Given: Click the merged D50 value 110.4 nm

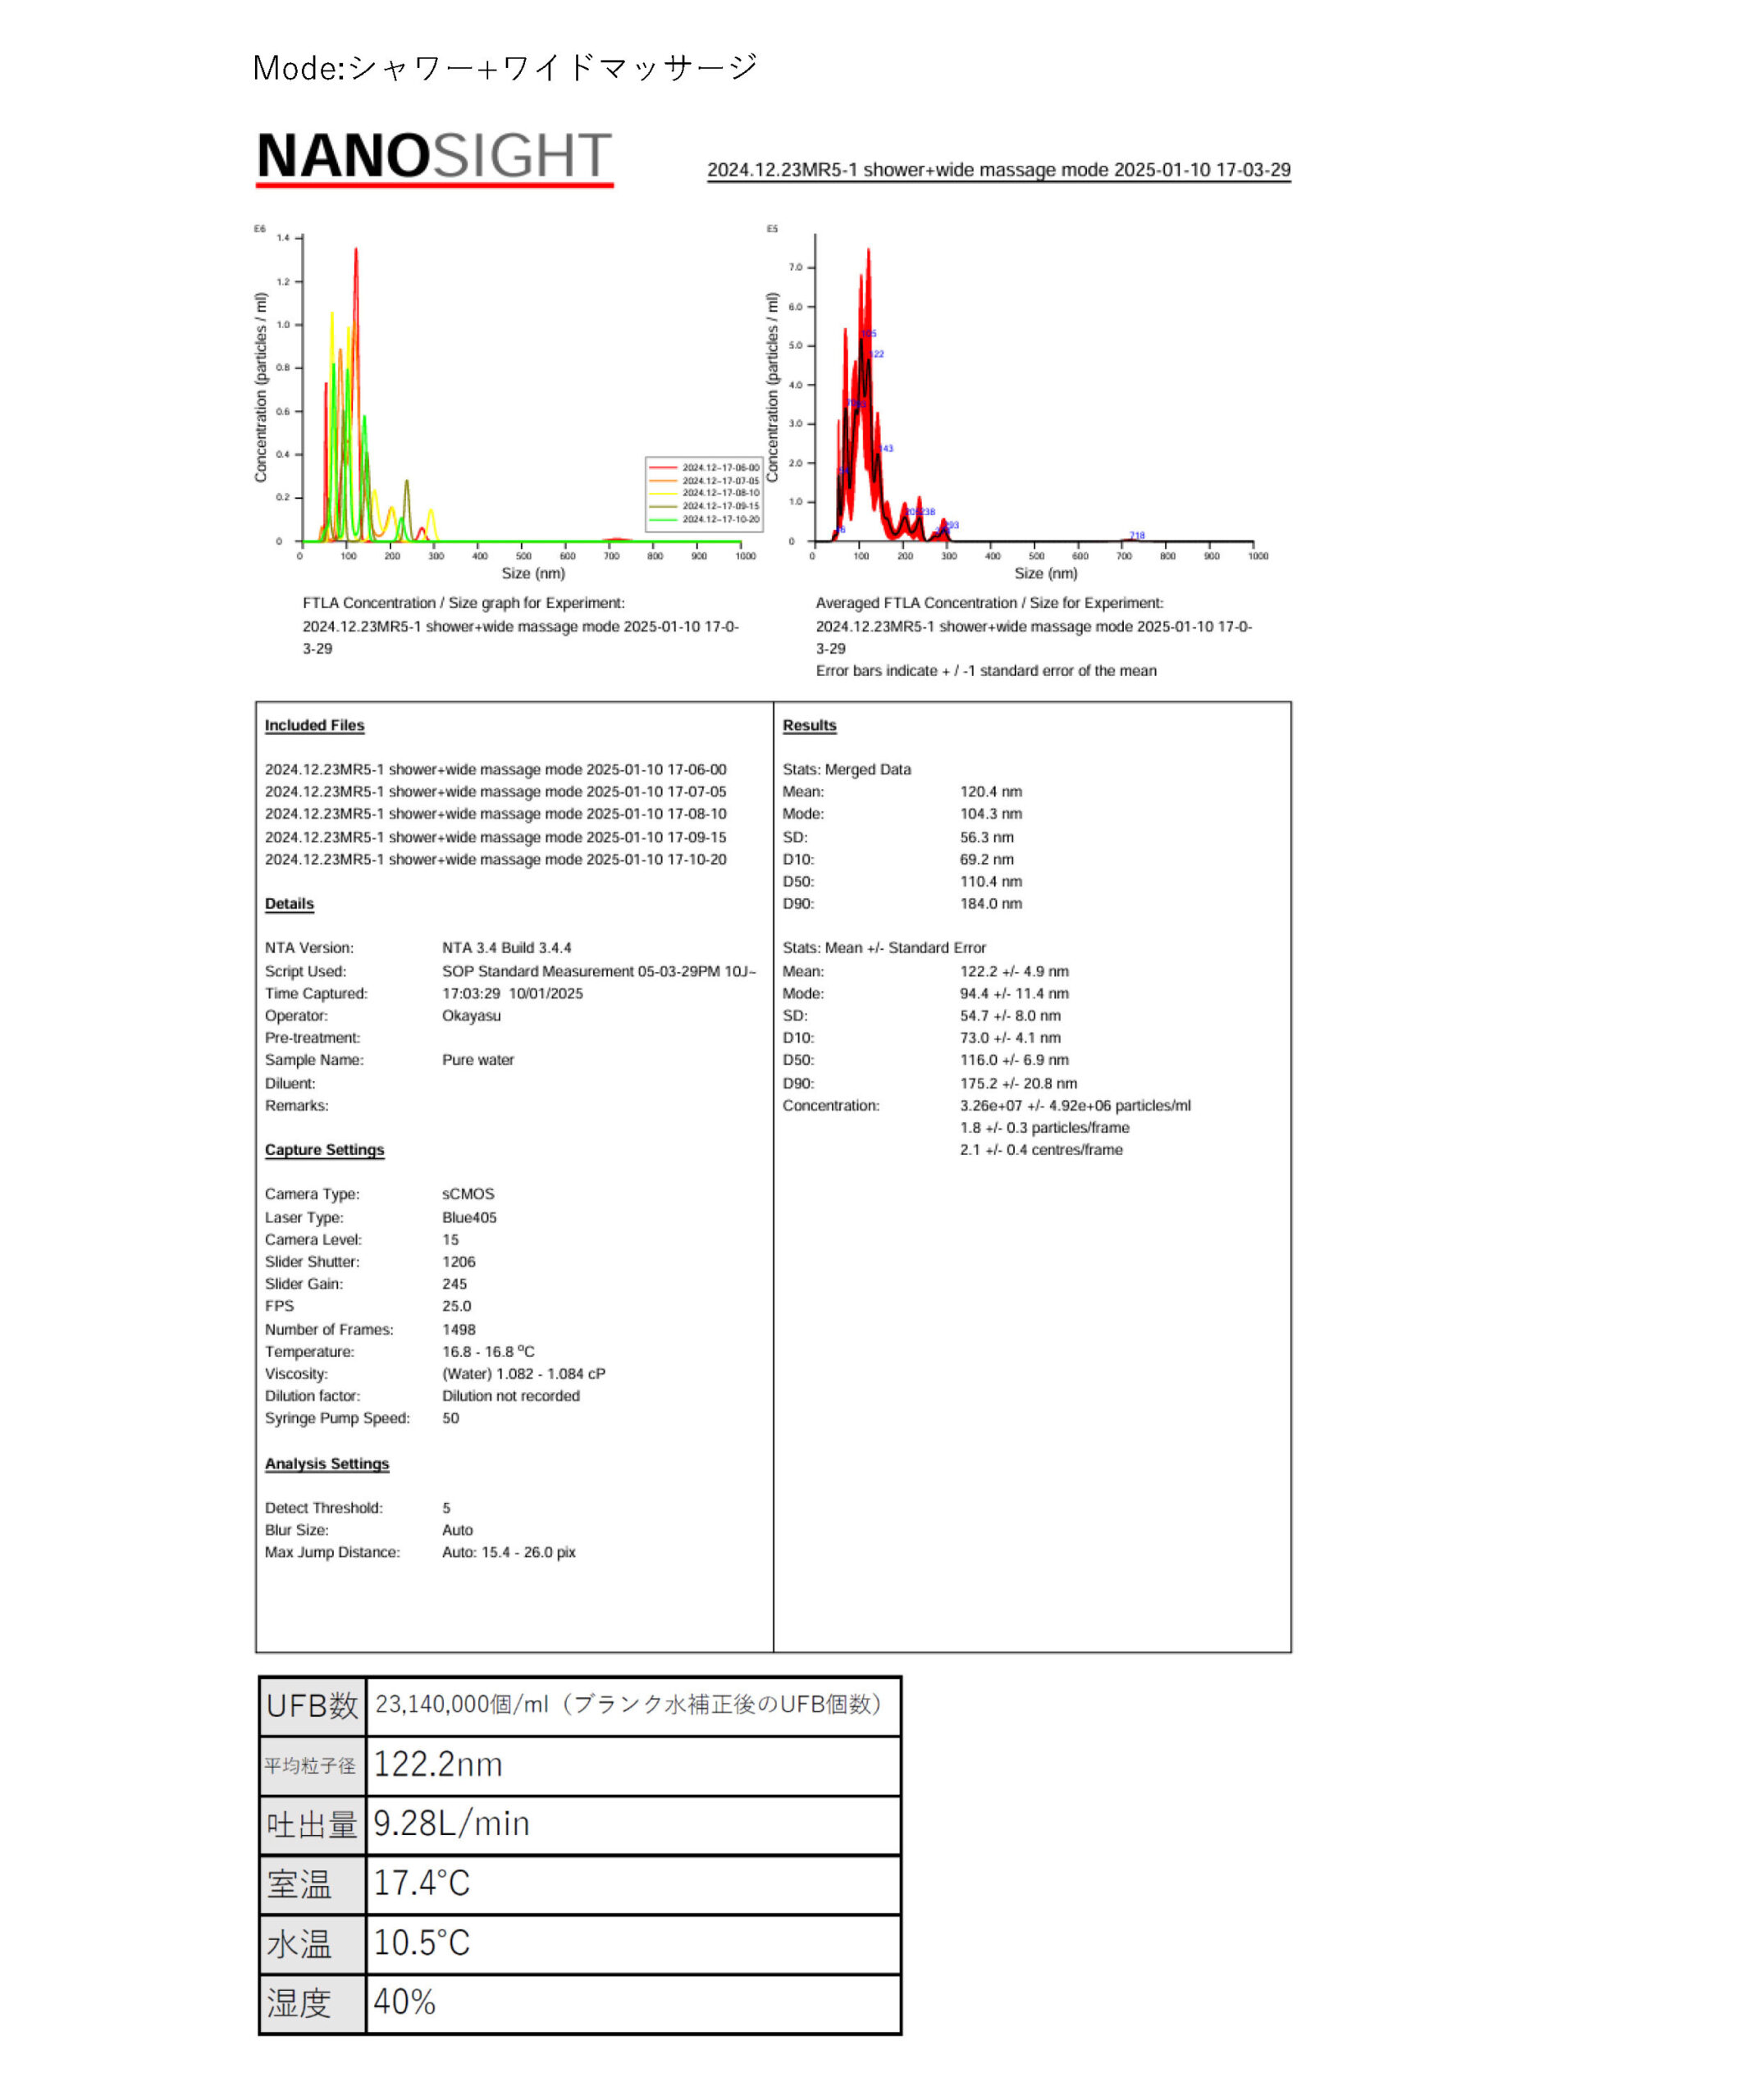Looking at the screenshot, I should pos(990,881).
